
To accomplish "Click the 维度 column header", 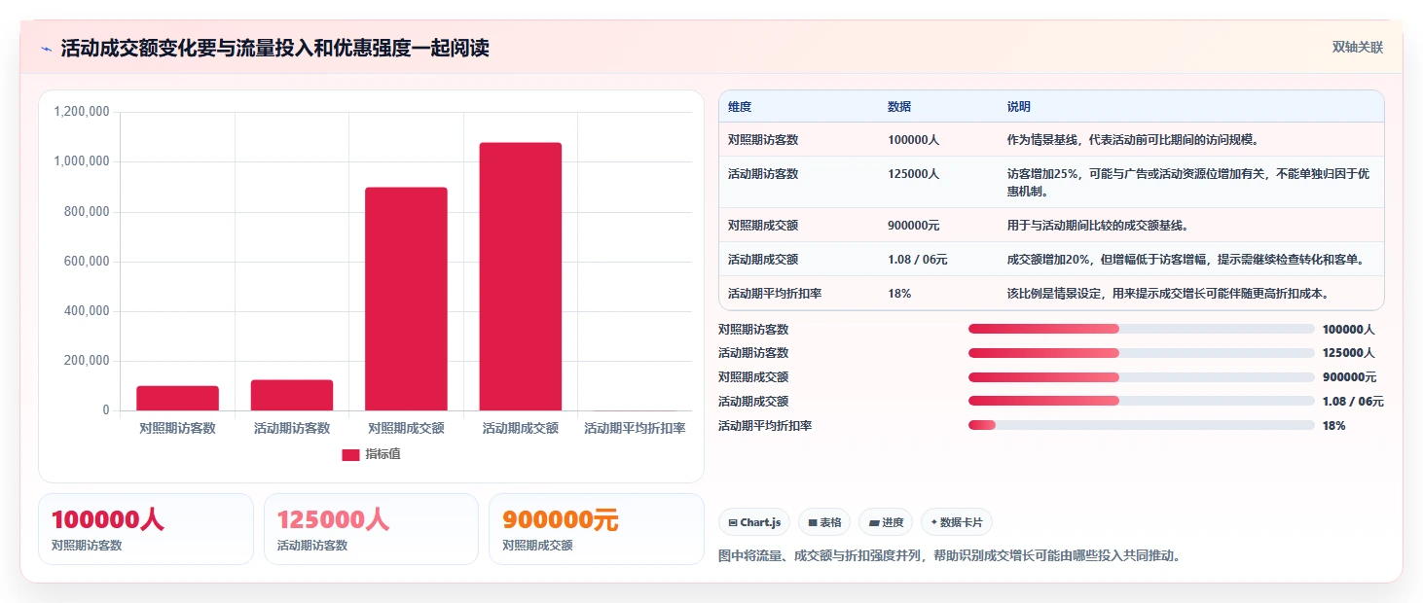I will [x=740, y=107].
